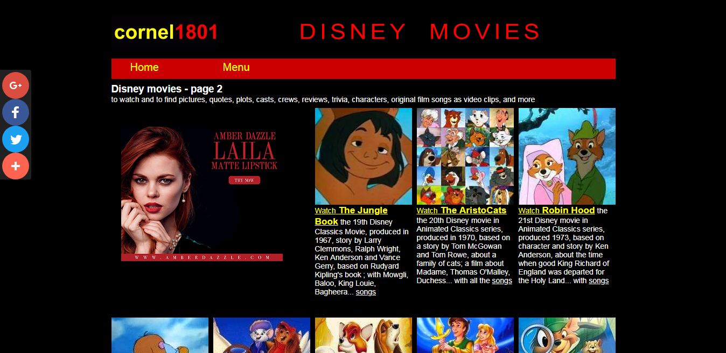
Task: Open more sharing options plus icon
Action: point(16,166)
